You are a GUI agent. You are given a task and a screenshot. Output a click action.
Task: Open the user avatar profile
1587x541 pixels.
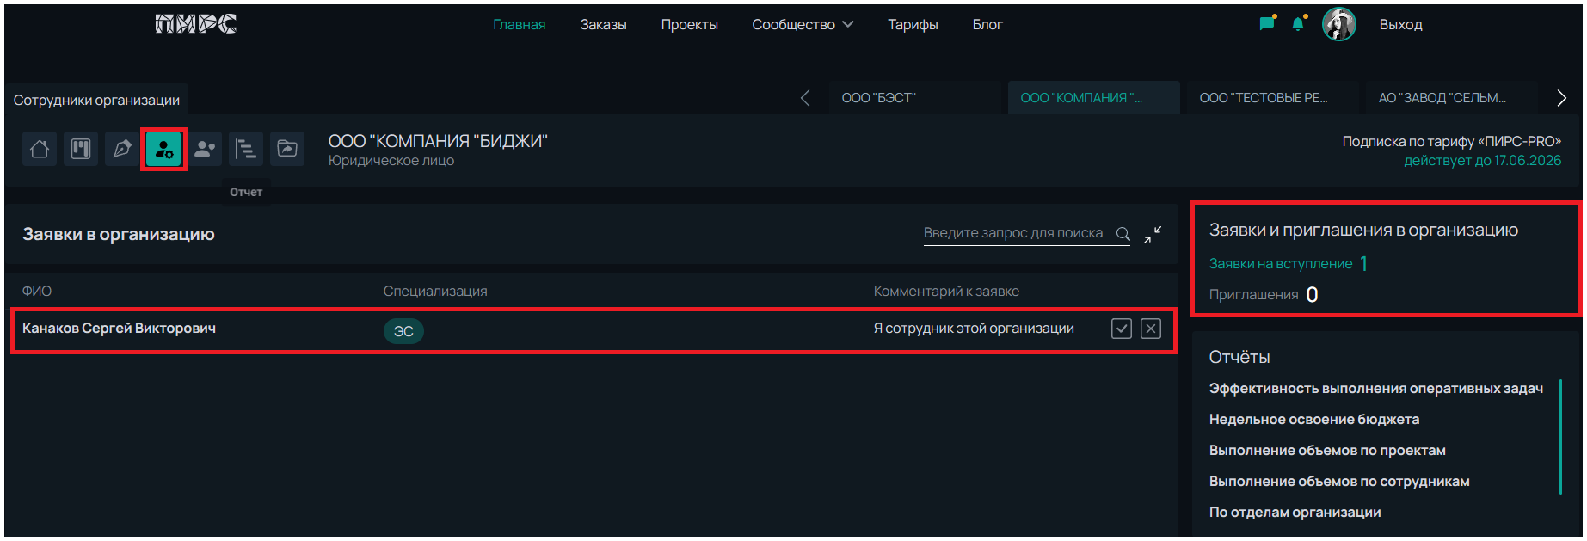(1339, 24)
